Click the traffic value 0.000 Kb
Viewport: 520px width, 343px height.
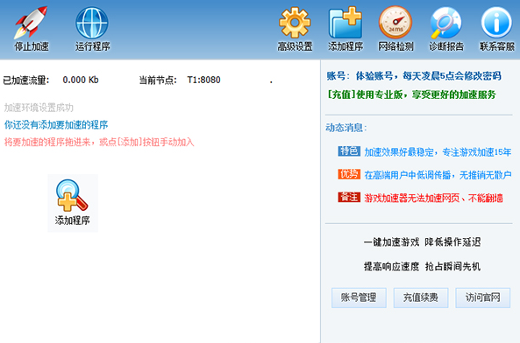[81, 80]
